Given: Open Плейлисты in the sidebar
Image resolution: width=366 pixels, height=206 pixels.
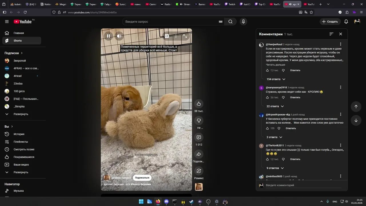Looking at the screenshot, I should tap(22, 142).
